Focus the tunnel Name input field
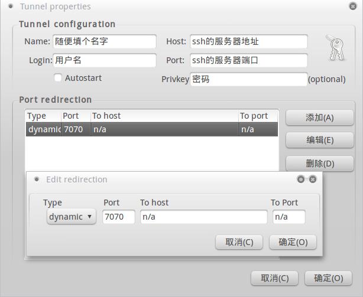Image resolution: width=363 pixels, height=297 pixels. coord(104,42)
